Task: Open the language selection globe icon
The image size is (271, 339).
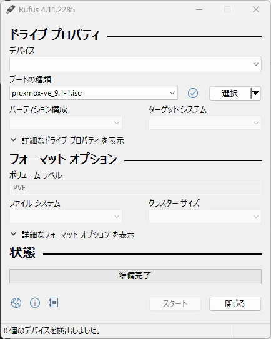Action: pyautogui.click(x=16, y=303)
